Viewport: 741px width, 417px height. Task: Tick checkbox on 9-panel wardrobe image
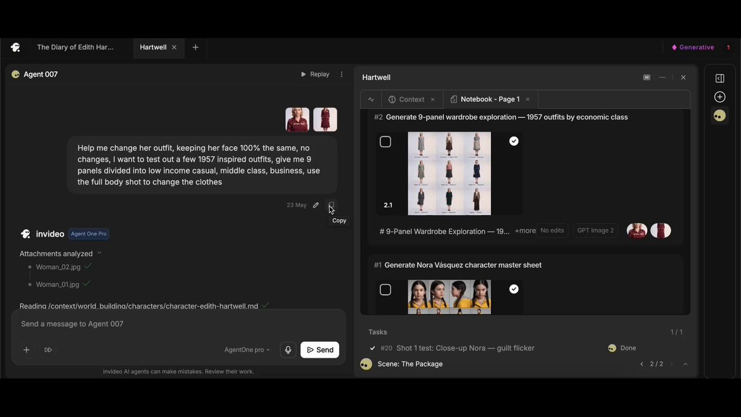[385, 142]
